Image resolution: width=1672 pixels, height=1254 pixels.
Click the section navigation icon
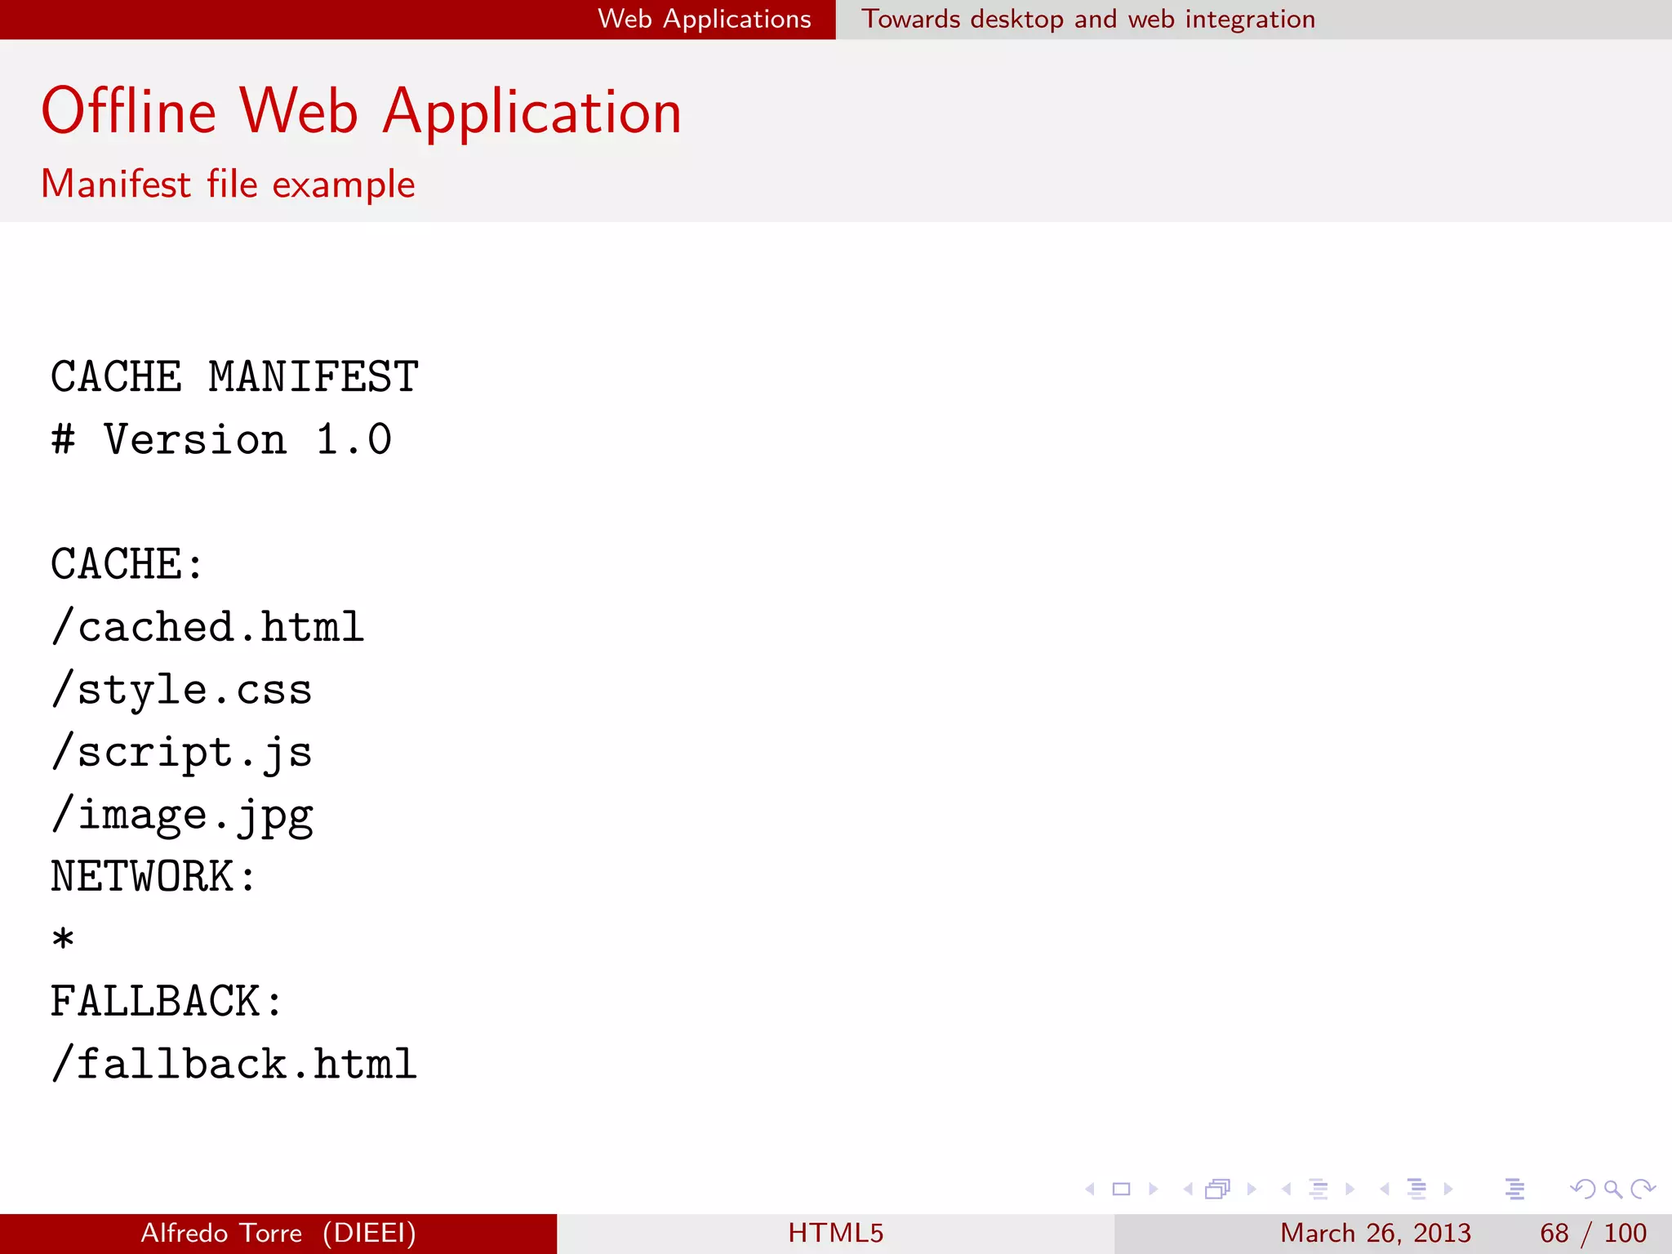pos(1417,1189)
